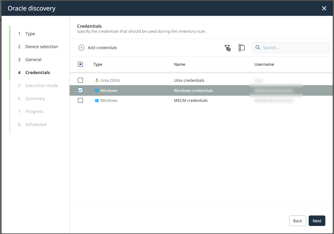Image resolution: width=334 pixels, height=234 pixels.
Task: Enable the MECM credentials checkbox
Action: 80,100
